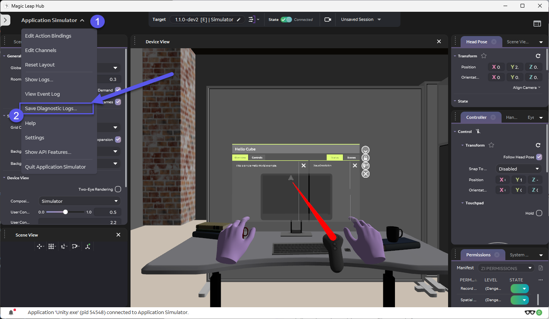Open the Snap To dropdown set to Disabled
Image resolution: width=549 pixels, height=319 pixels.
pos(519,169)
